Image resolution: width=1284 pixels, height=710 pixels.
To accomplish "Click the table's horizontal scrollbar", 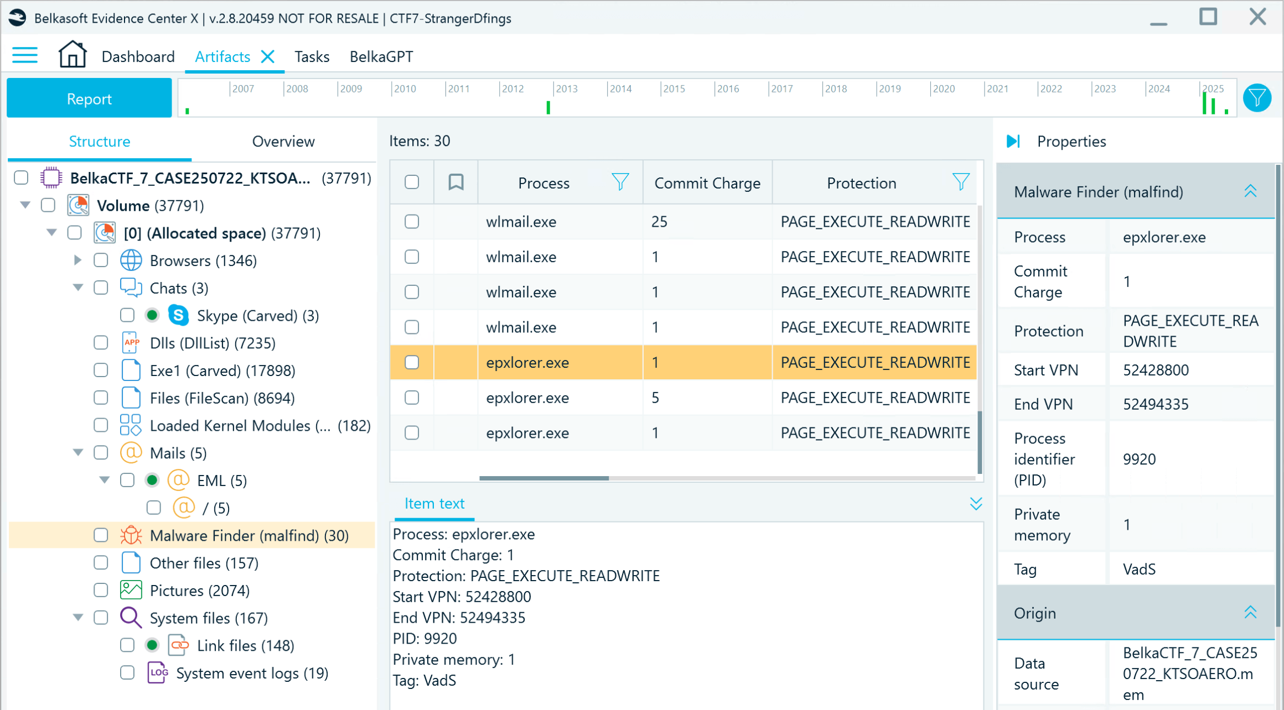I will pyautogui.click(x=544, y=478).
